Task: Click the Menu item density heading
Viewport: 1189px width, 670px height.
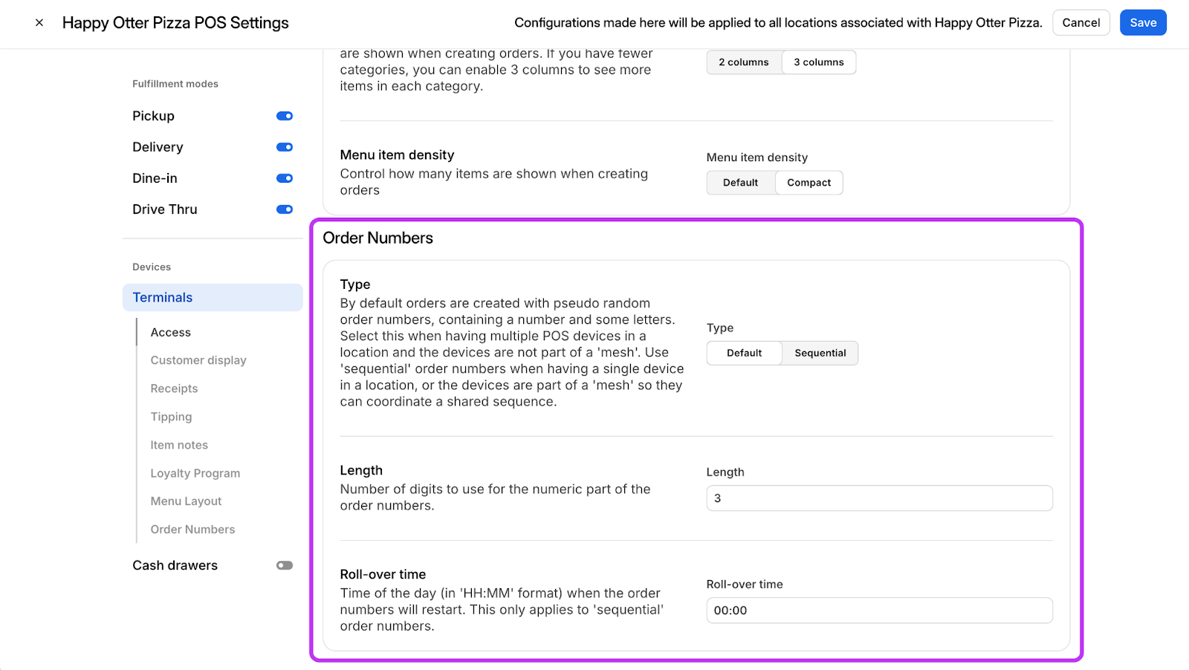Action: 397,155
